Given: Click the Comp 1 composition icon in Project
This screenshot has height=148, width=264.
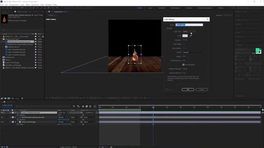Looking at the screenshot, I should pos(4,60).
